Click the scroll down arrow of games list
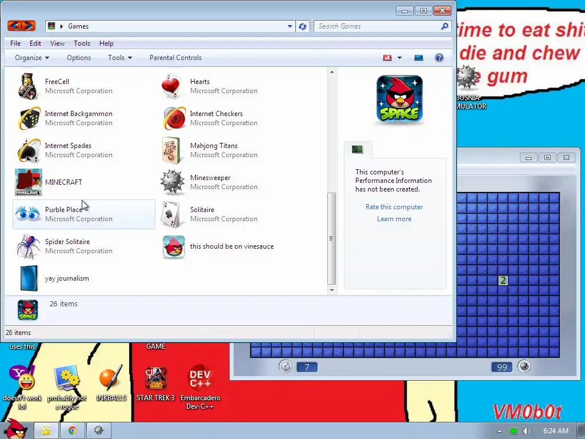585x439 pixels. (332, 290)
